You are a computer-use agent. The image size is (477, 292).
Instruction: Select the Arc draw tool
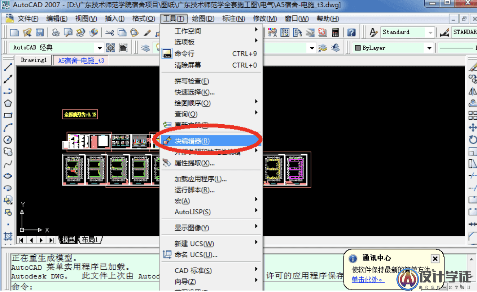pos(8,128)
